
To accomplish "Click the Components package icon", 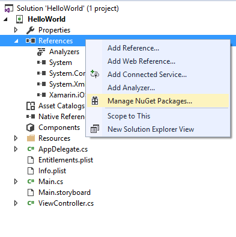I will pyautogui.click(x=31, y=128).
